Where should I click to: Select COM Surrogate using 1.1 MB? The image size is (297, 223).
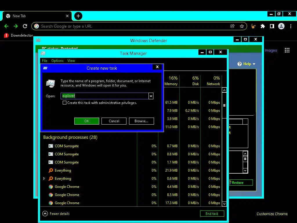point(131,162)
